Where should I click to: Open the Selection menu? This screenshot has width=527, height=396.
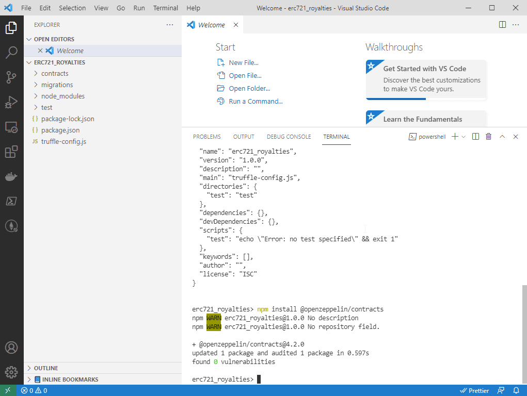point(72,8)
